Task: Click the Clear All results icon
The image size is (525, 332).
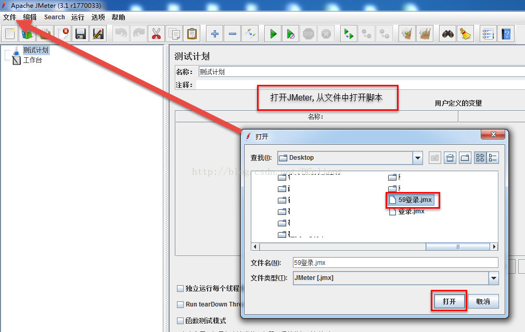Action: pos(425,34)
